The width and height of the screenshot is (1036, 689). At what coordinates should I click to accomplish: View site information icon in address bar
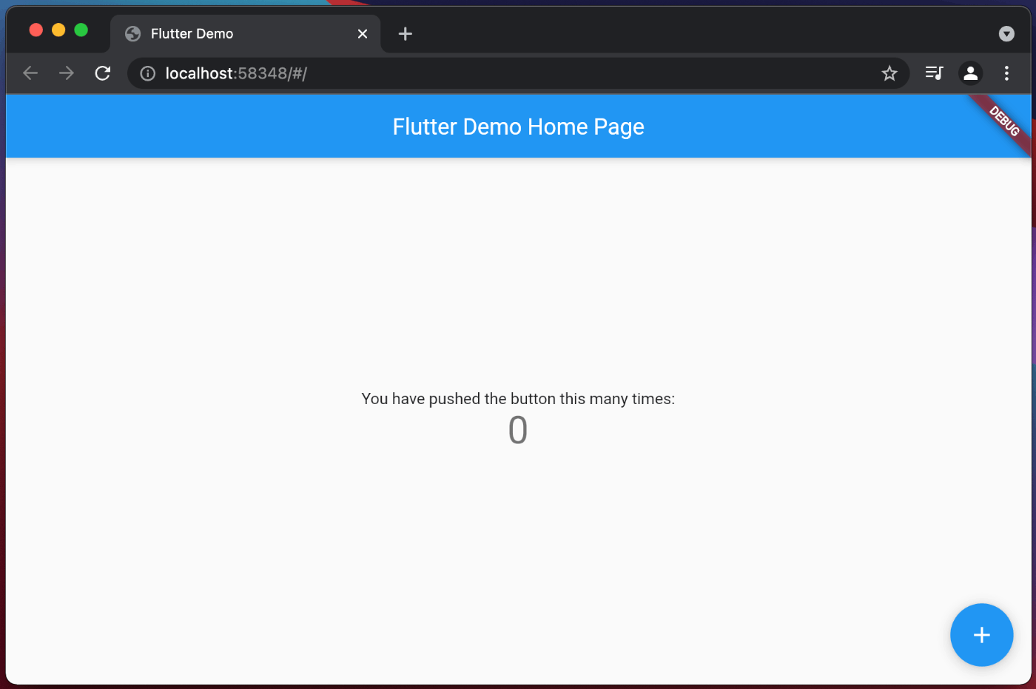[148, 73]
